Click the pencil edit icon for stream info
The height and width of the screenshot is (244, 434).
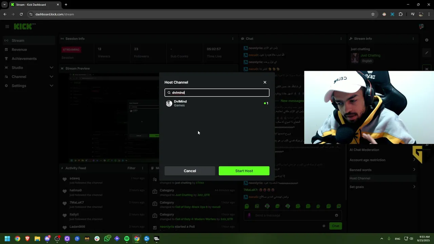tap(427, 53)
